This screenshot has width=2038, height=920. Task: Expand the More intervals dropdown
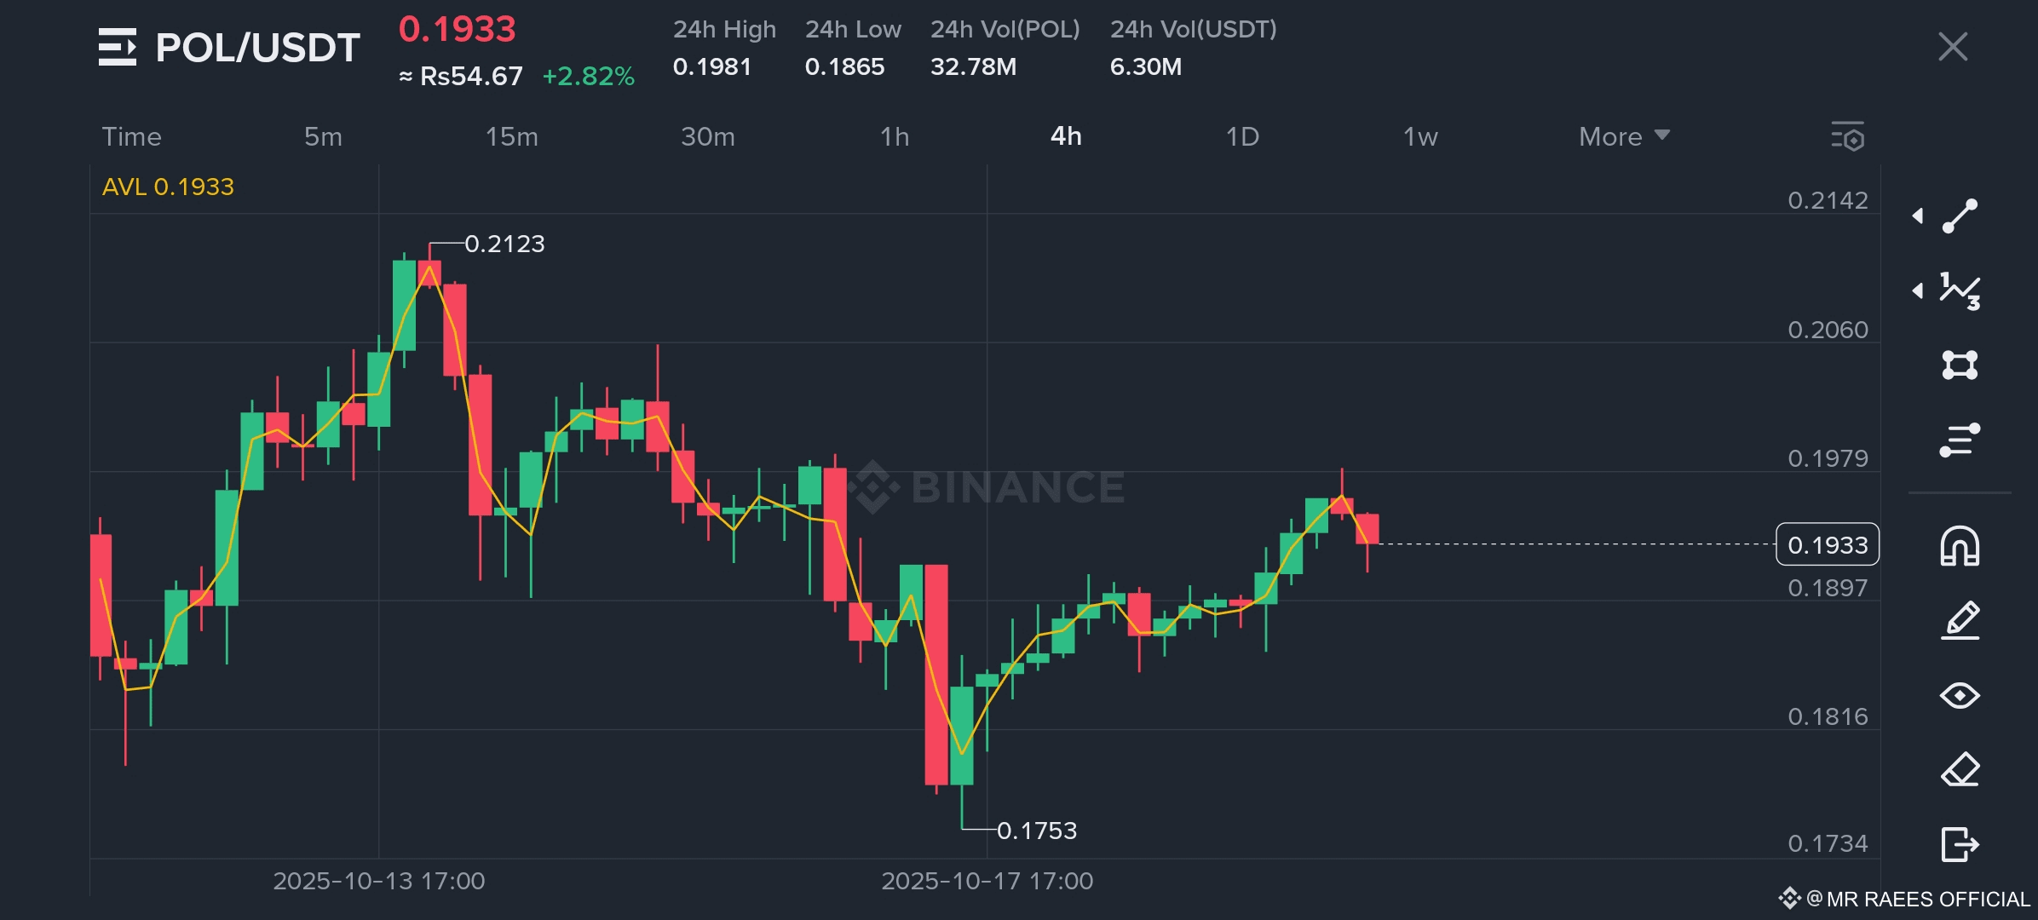(1623, 136)
